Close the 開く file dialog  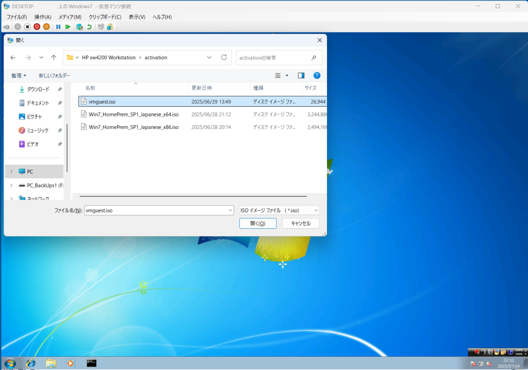pos(320,40)
